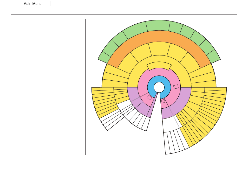Select the blue ring around the center
The image size is (248, 169).
click(159, 79)
